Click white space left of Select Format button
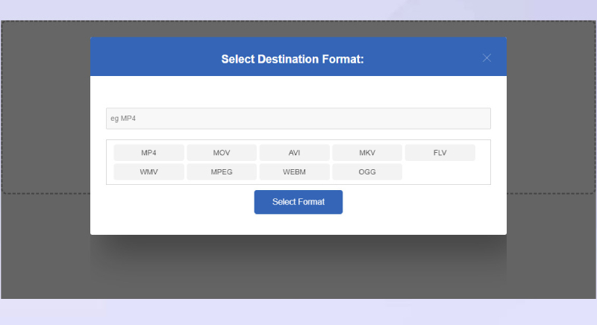 coord(172,203)
